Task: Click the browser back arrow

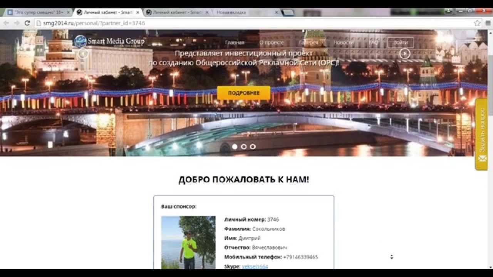Action: [6, 23]
